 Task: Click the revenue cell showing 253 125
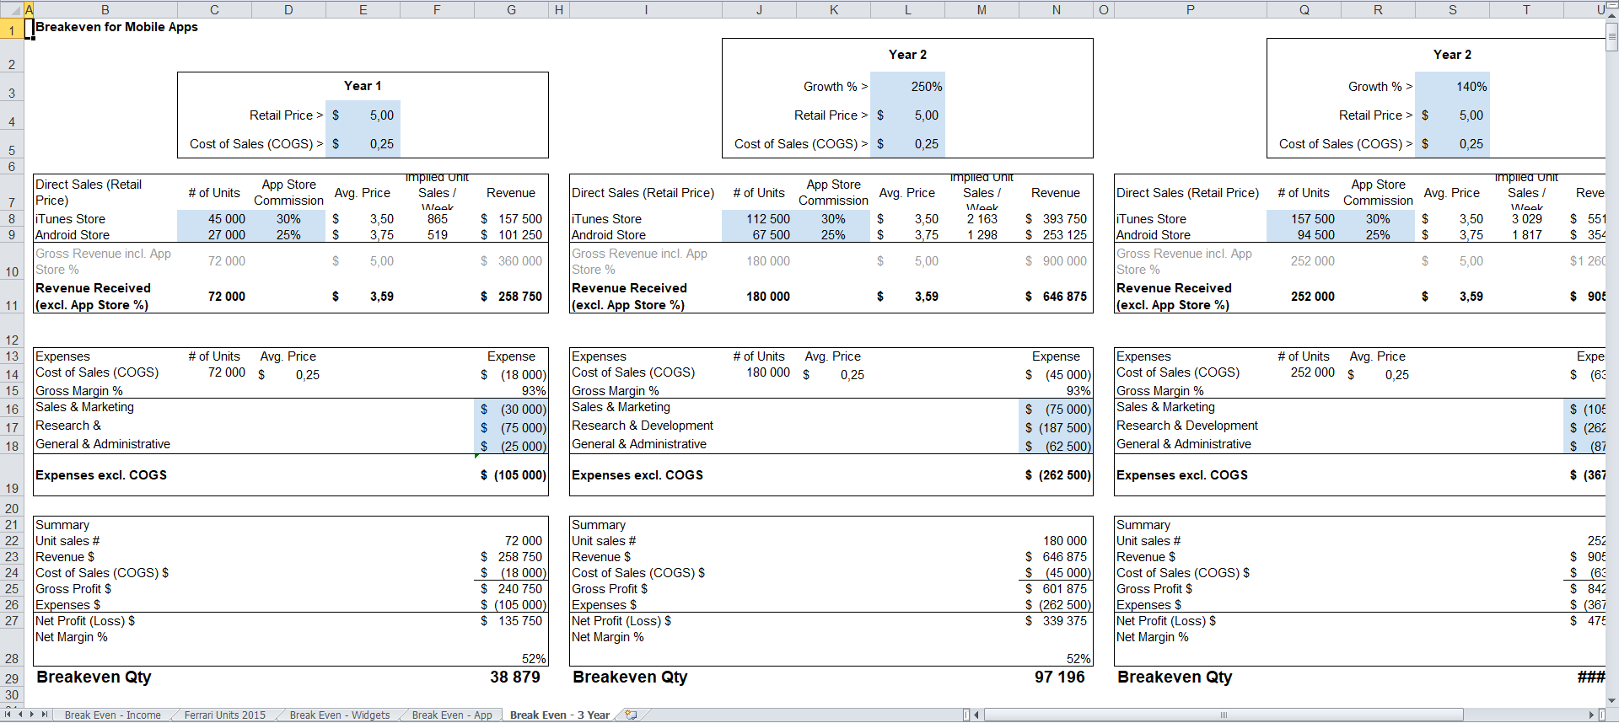coord(1056,235)
